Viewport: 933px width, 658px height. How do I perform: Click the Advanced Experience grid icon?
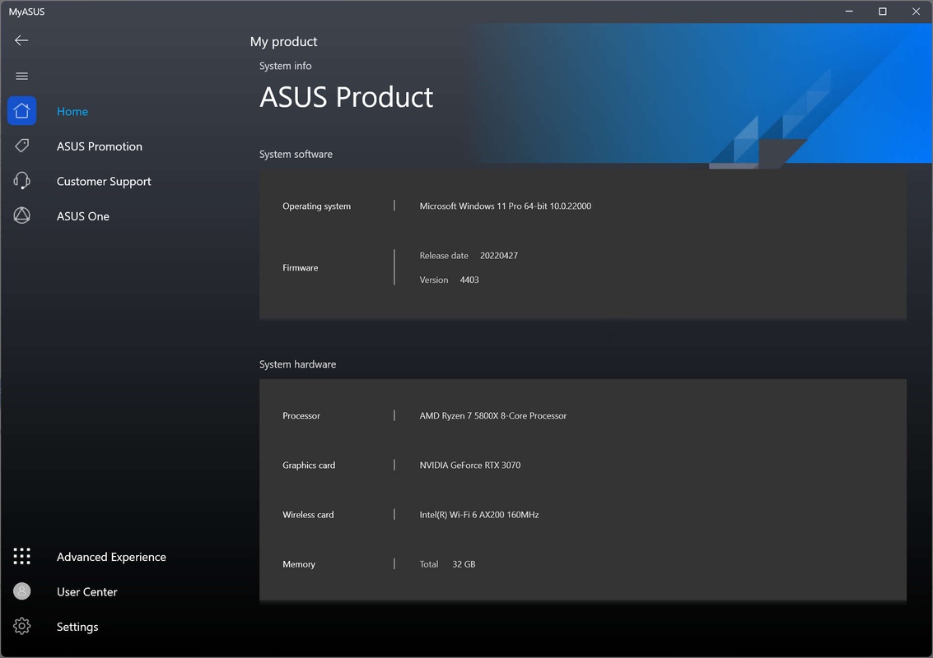click(22, 557)
